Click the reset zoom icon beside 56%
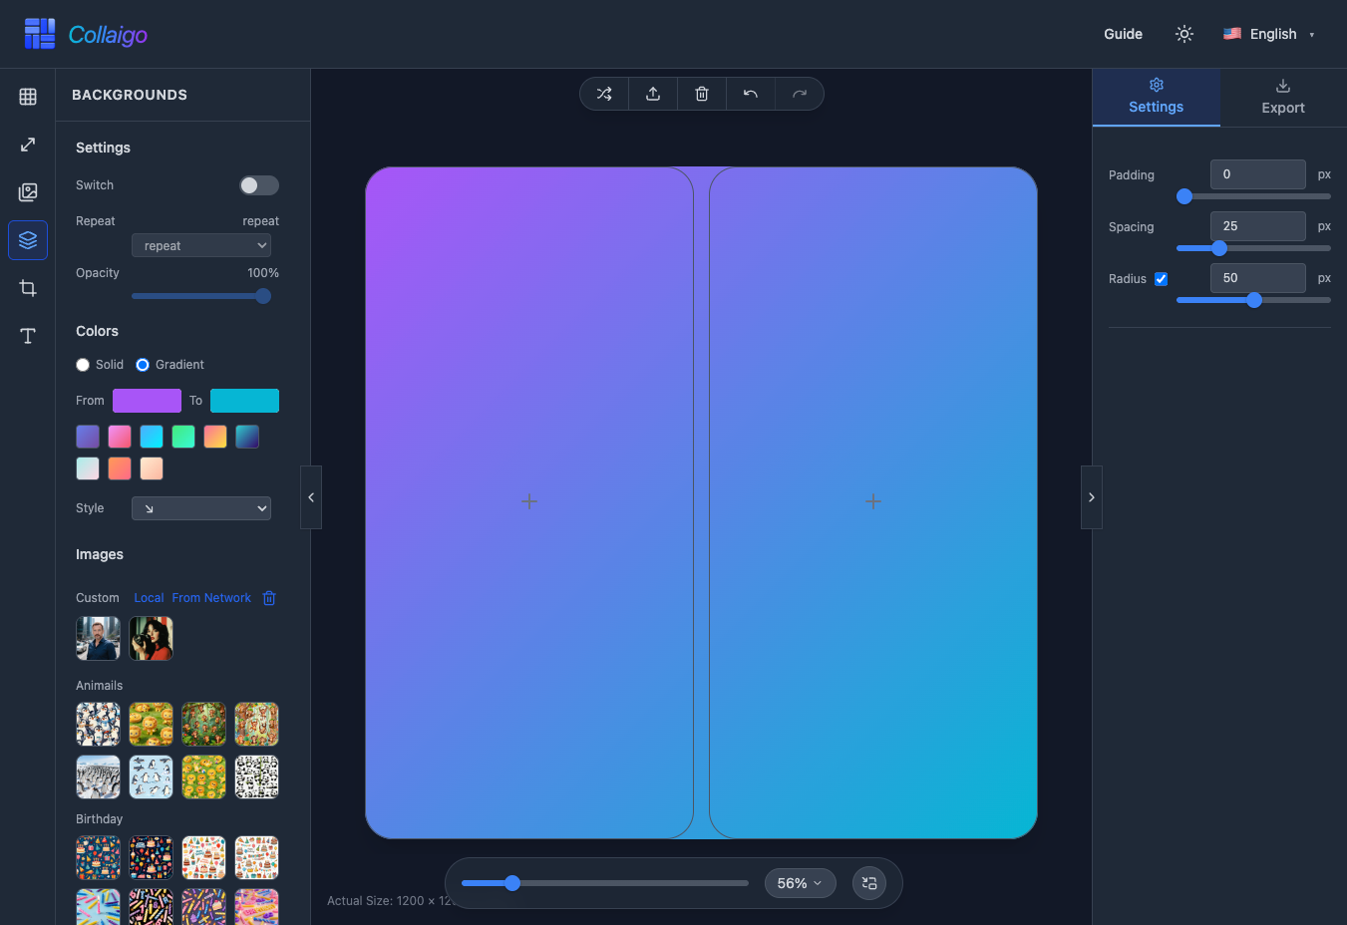 pyautogui.click(x=869, y=883)
